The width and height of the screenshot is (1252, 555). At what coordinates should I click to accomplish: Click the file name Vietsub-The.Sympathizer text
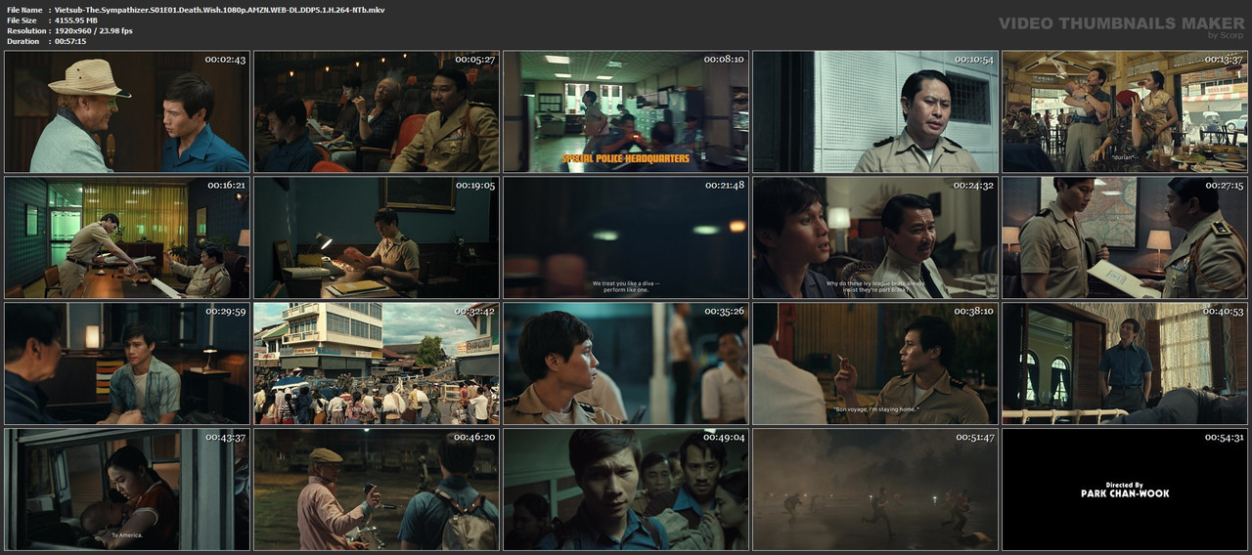220,9
